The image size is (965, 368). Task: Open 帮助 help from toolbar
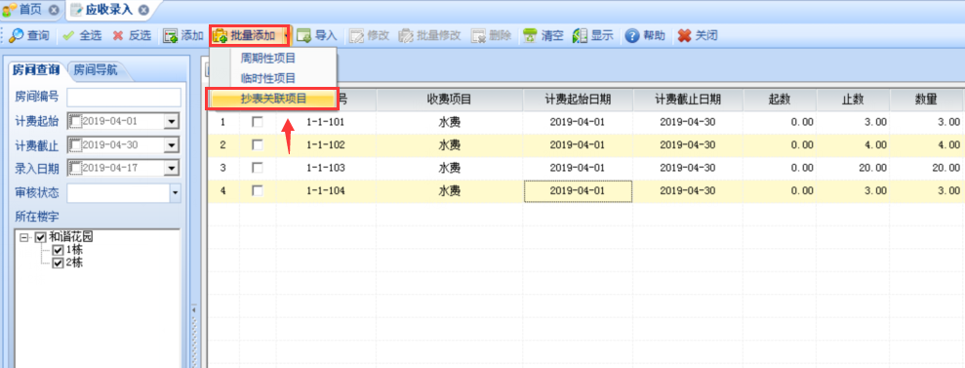645,36
